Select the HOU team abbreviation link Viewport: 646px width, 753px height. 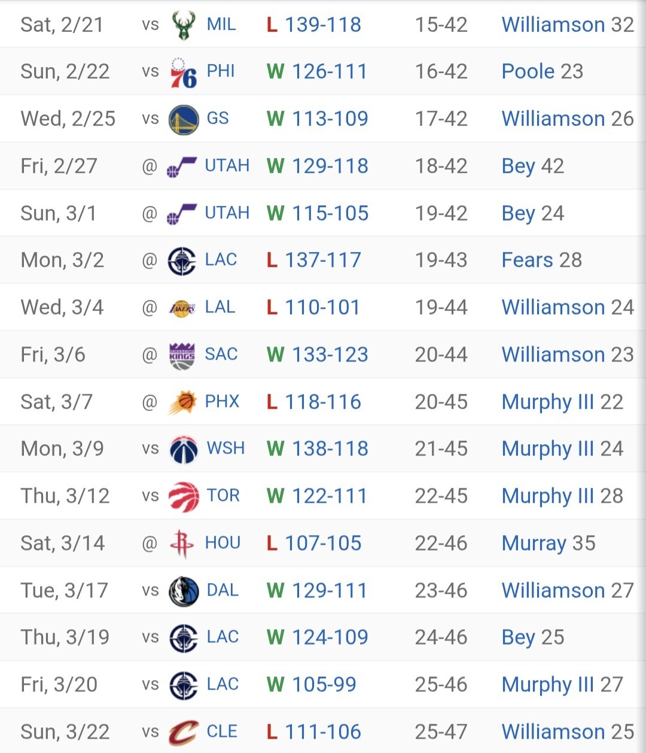223,543
